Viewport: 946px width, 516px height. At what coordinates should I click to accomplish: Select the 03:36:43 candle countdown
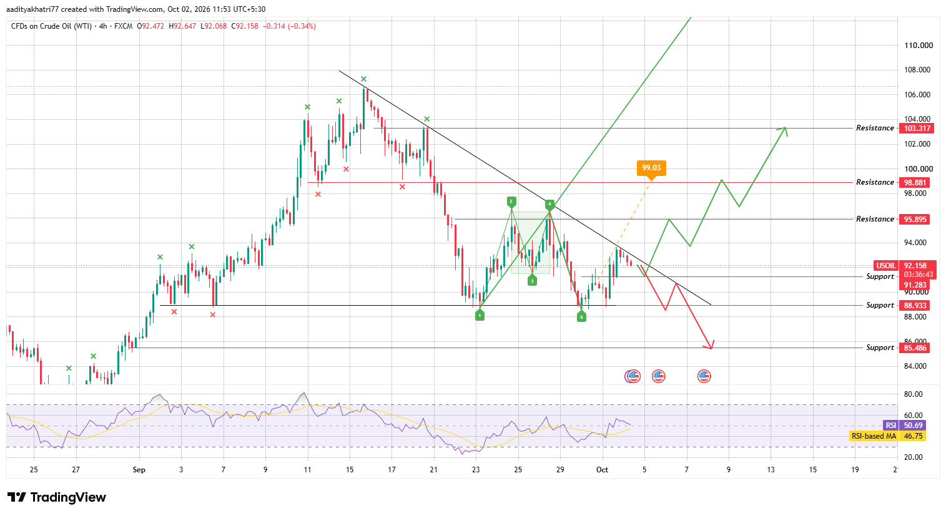(917, 275)
